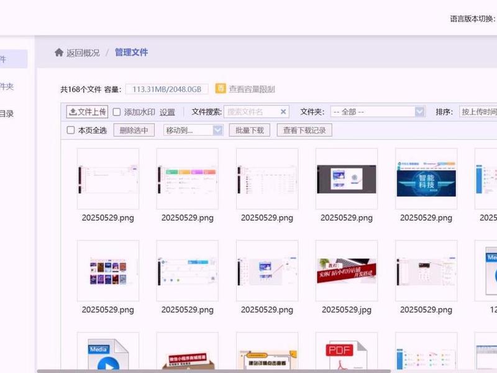
Task: Click the 共168个文件 count text
Action: click(x=81, y=90)
